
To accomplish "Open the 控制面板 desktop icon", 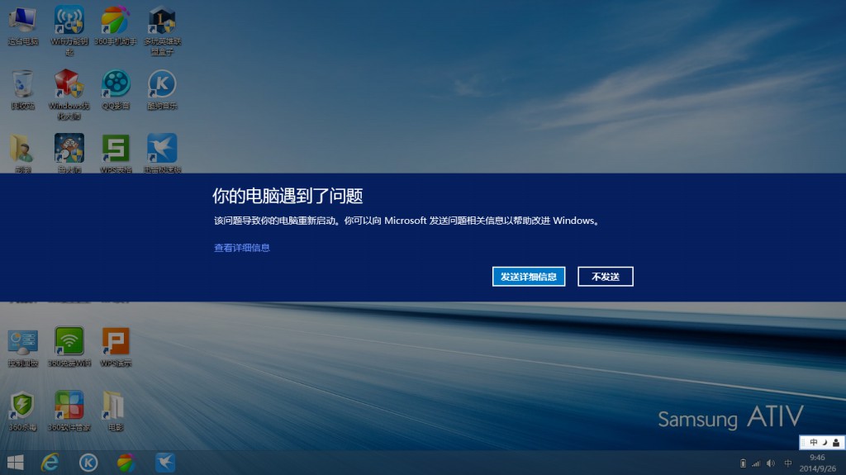I will (x=22, y=347).
